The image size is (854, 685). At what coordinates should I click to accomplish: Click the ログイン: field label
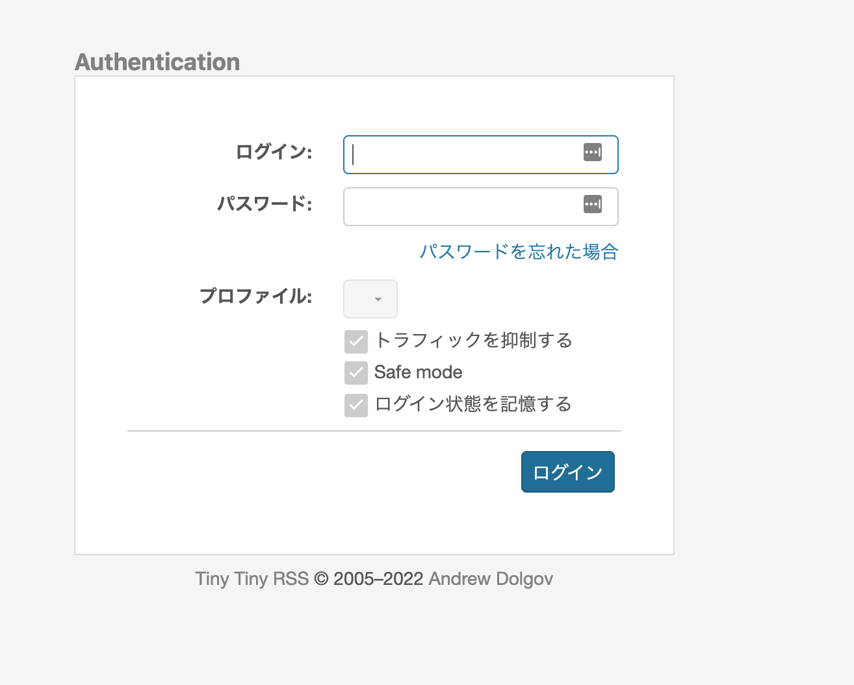(274, 152)
